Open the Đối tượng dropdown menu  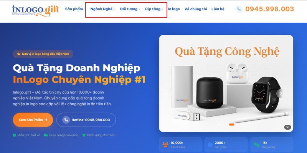(x=130, y=9)
